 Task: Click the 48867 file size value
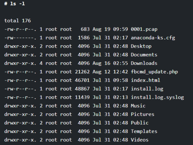click(x=82, y=89)
